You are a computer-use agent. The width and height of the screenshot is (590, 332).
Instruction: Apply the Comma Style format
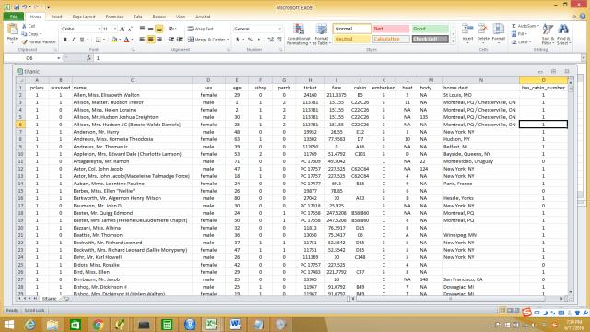(259, 39)
